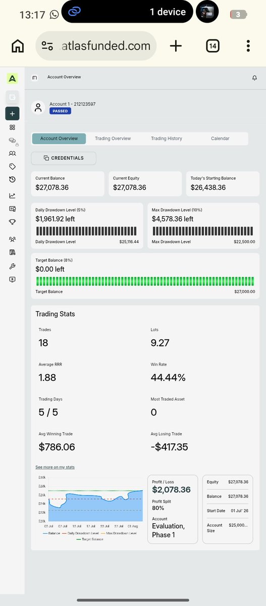The height and width of the screenshot is (606, 266).
Task: Click the trophy icon in sidebar
Action: point(12,222)
